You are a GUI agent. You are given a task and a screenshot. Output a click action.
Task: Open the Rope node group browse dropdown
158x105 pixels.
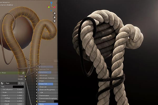pos(2,83)
